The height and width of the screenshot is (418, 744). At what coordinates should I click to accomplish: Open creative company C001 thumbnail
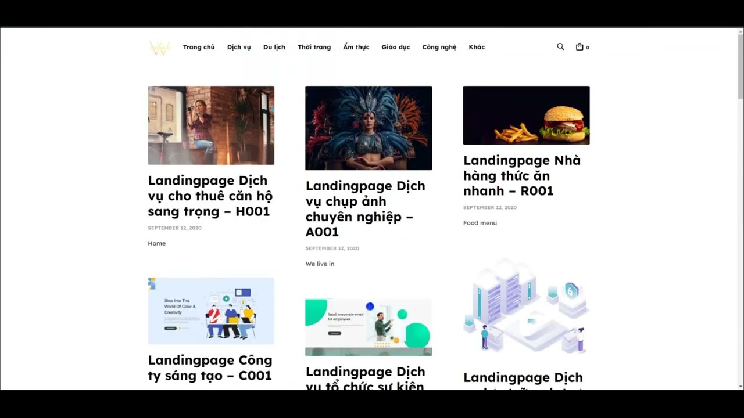pyautogui.click(x=211, y=311)
